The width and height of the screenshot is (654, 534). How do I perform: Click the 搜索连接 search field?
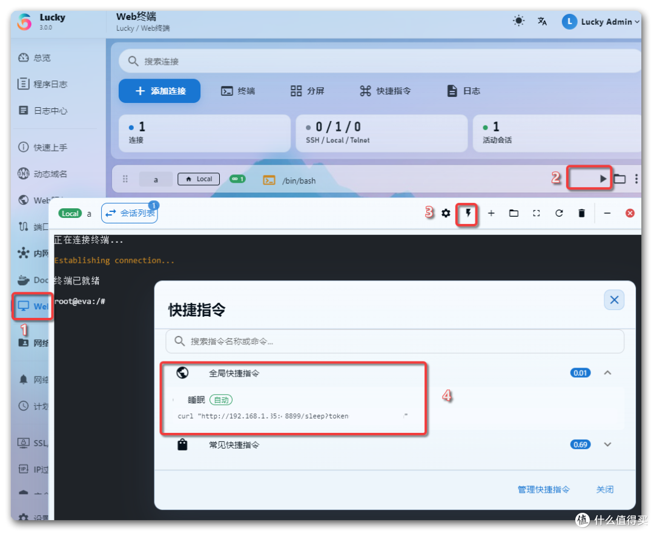point(380,61)
